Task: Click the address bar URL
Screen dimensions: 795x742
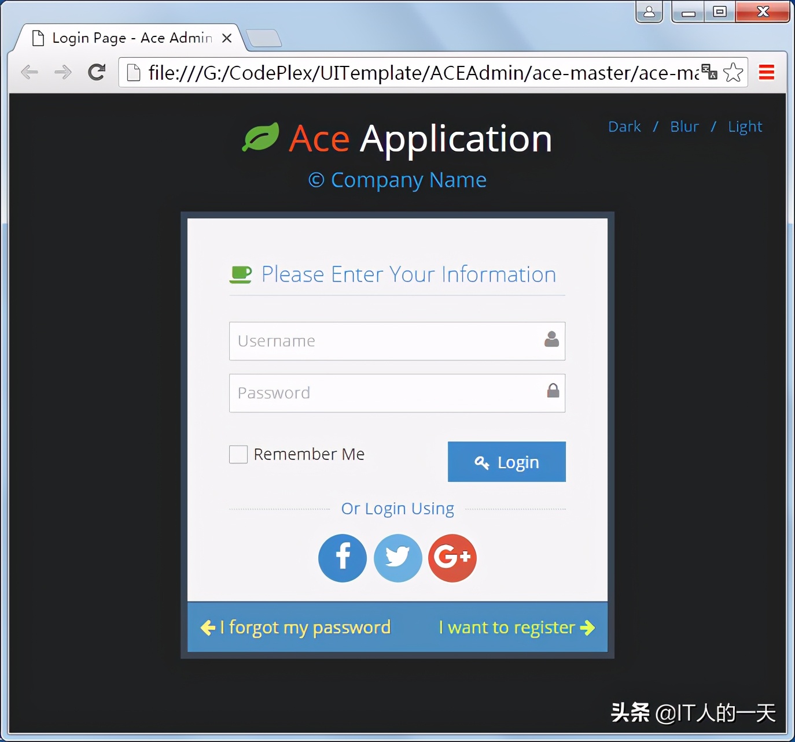Action: point(422,73)
